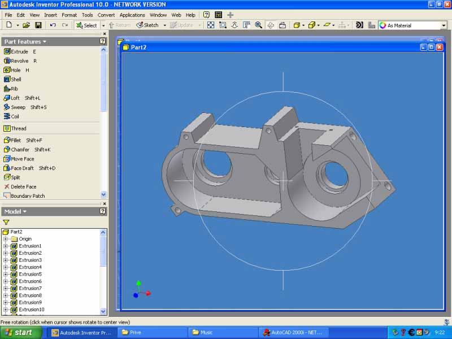The height and width of the screenshot is (339, 452).
Task: Close the Part Features panel with X
Action: click(105, 34)
